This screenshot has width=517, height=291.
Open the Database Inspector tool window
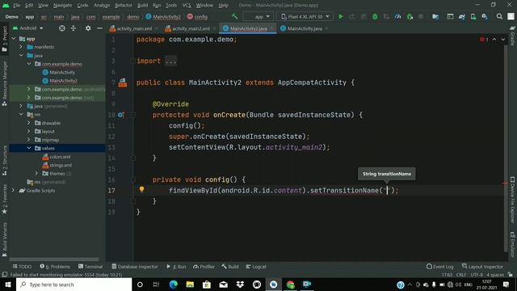click(x=135, y=267)
